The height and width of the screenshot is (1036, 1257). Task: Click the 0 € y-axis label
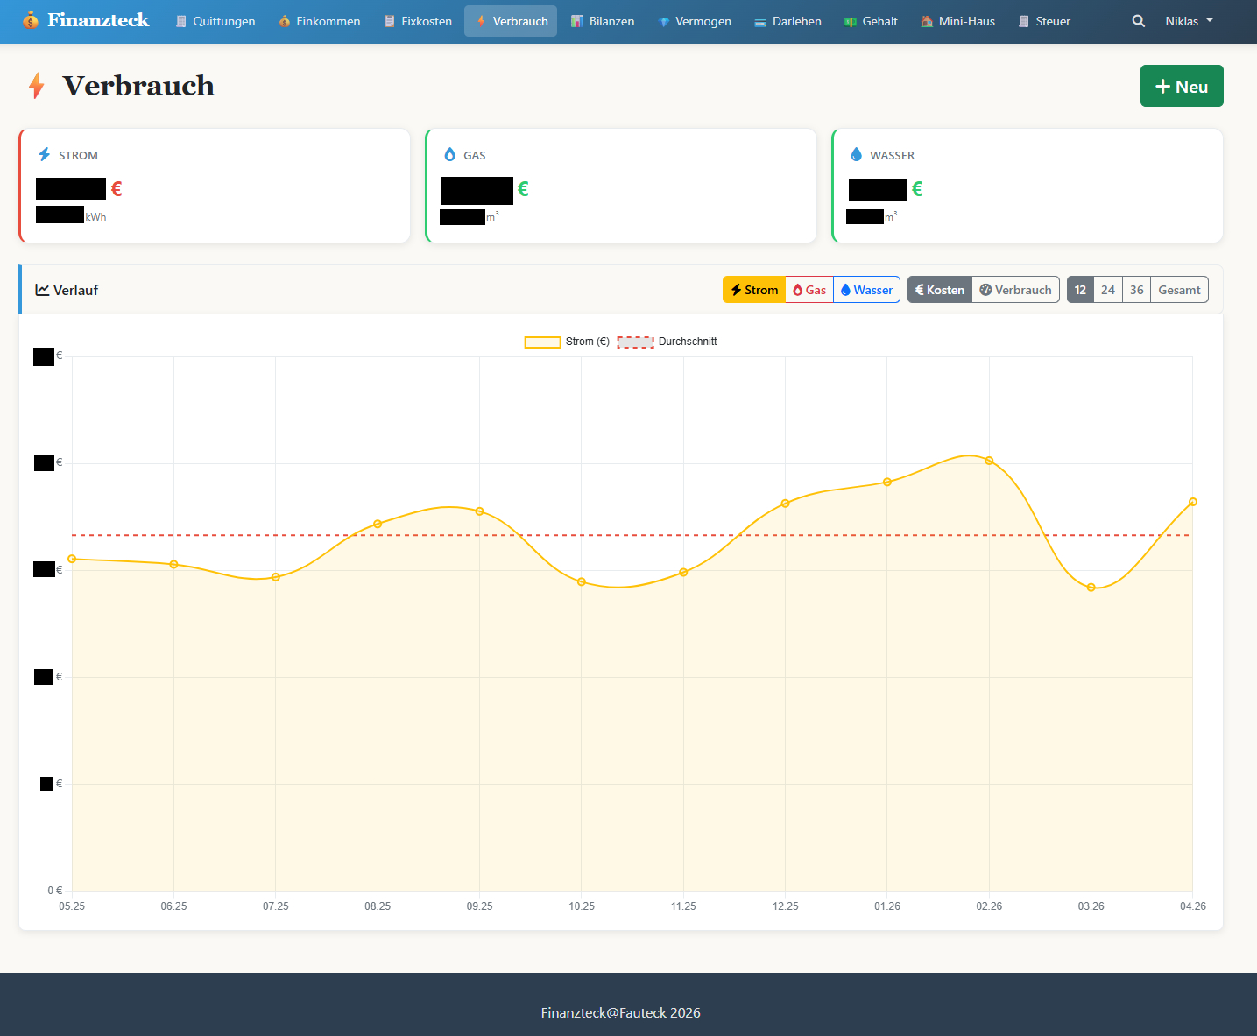pos(55,891)
